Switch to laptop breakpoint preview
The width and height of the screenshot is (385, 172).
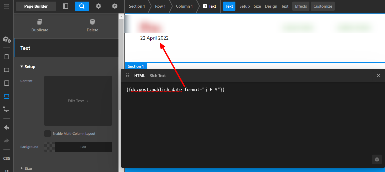(7, 96)
